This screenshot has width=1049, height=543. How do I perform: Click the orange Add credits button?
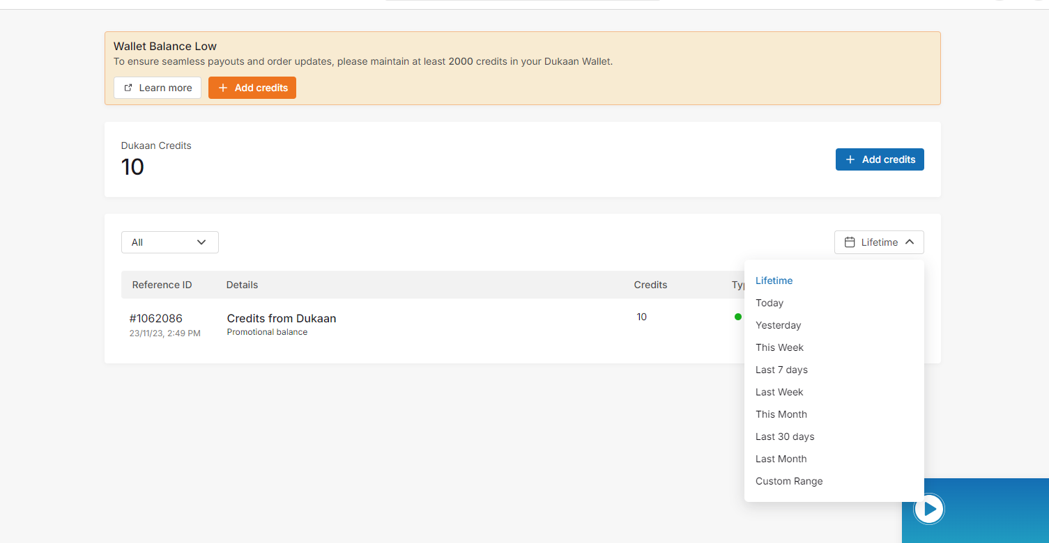(252, 88)
